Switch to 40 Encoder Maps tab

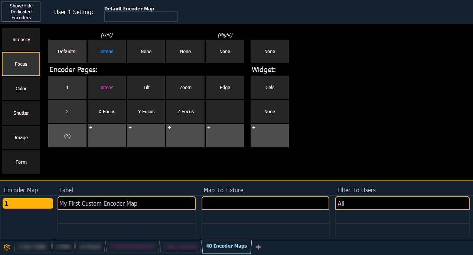tap(226, 246)
